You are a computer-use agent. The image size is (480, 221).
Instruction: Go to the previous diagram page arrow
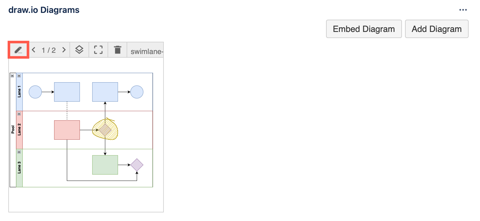pyautogui.click(x=33, y=49)
